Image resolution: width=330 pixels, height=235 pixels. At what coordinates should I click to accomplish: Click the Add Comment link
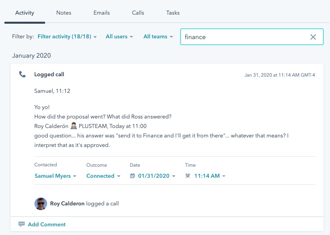(47, 224)
